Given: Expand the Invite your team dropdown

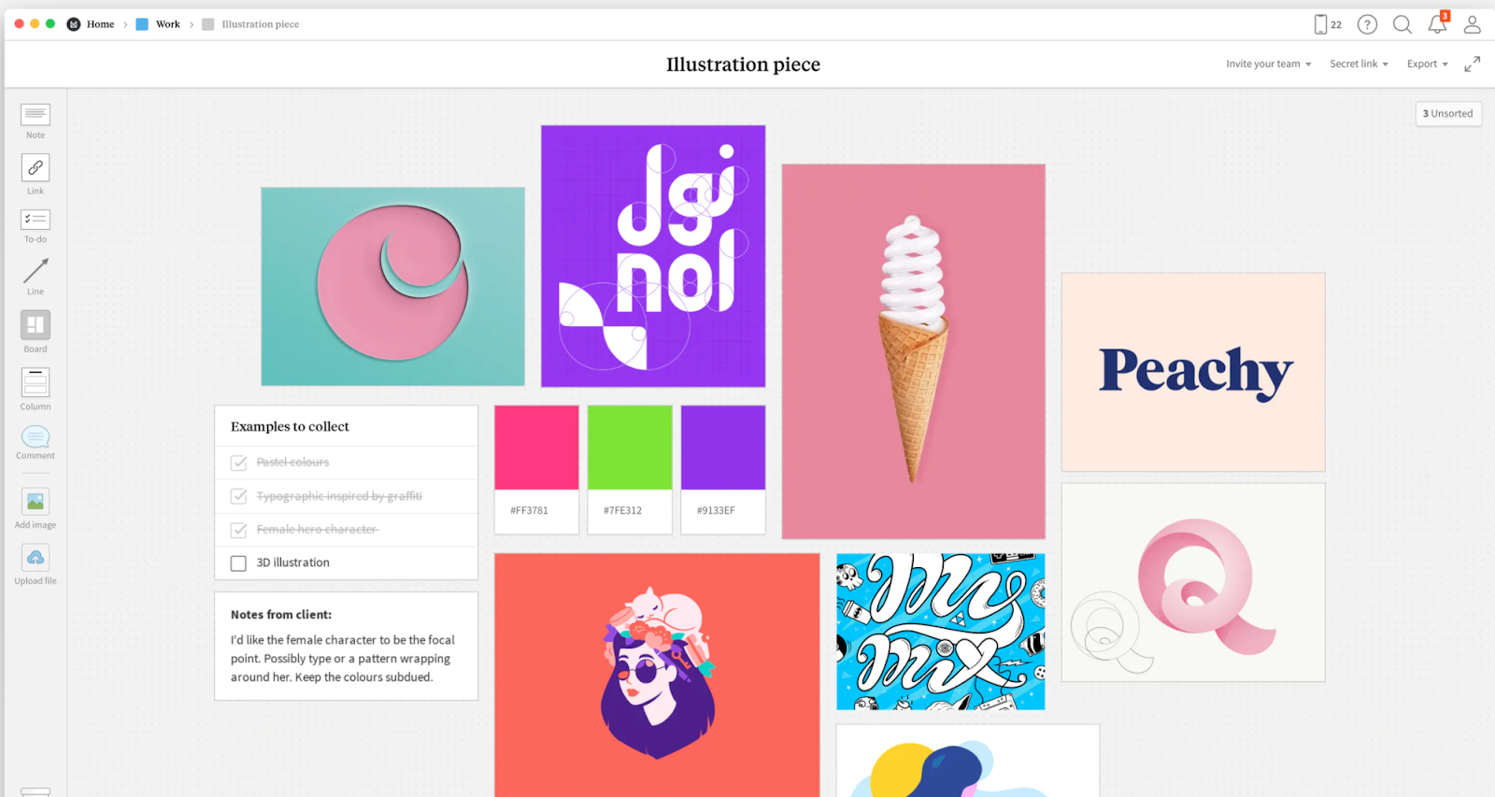Looking at the screenshot, I should pyautogui.click(x=1269, y=64).
